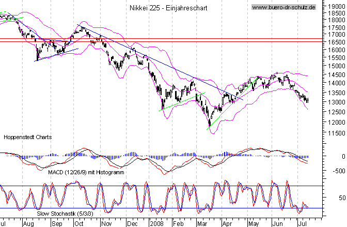Click the 11500 price axis label
The width and height of the screenshot is (347, 227).
[x=337, y=133]
